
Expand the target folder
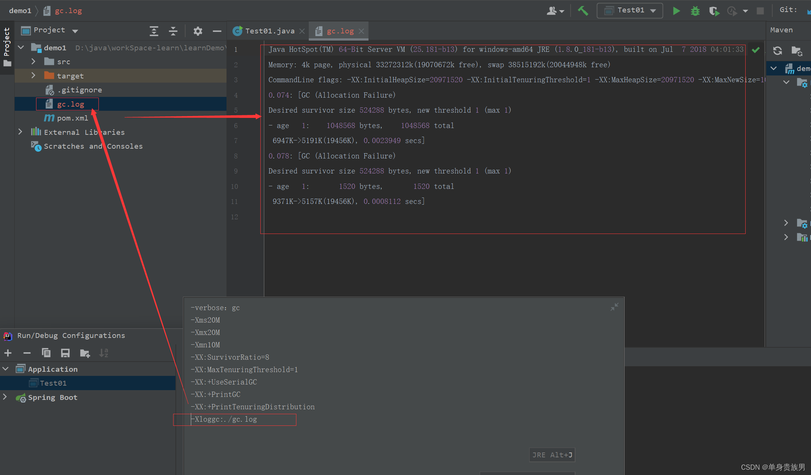33,75
